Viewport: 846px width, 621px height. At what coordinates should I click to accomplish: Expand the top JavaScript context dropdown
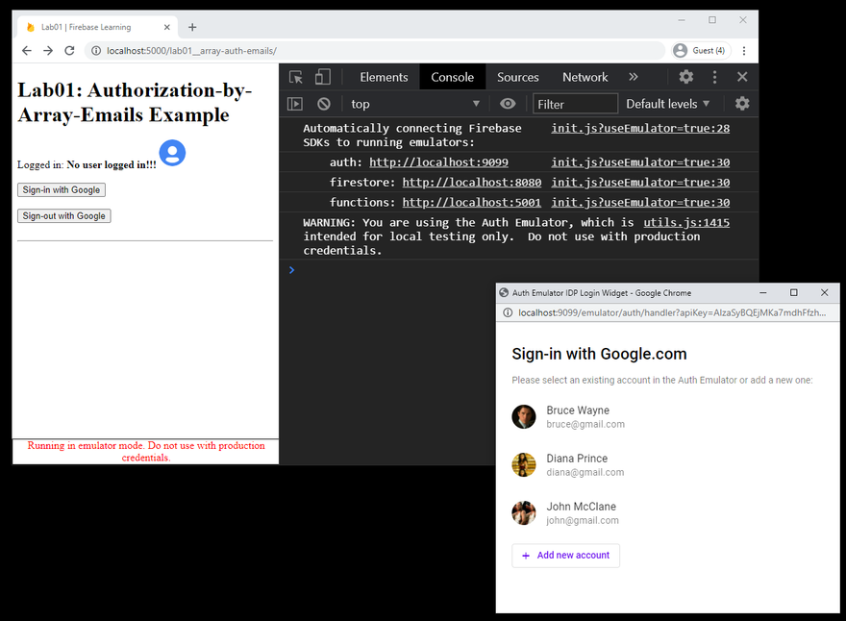tap(414, 104)
